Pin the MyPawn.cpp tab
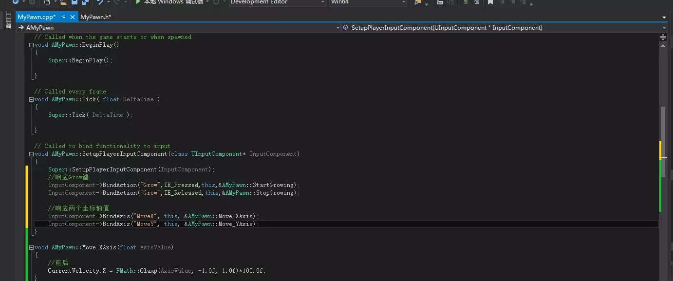The width and height of the screenshot is (673, 281). pos(63,17)
